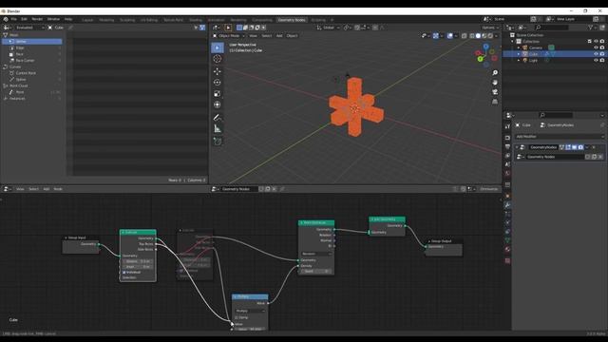Image resolution: width=608 pixels, height=342 pixels.
Task: Open the Render properties tab icon
Action: tap(507, 138)
